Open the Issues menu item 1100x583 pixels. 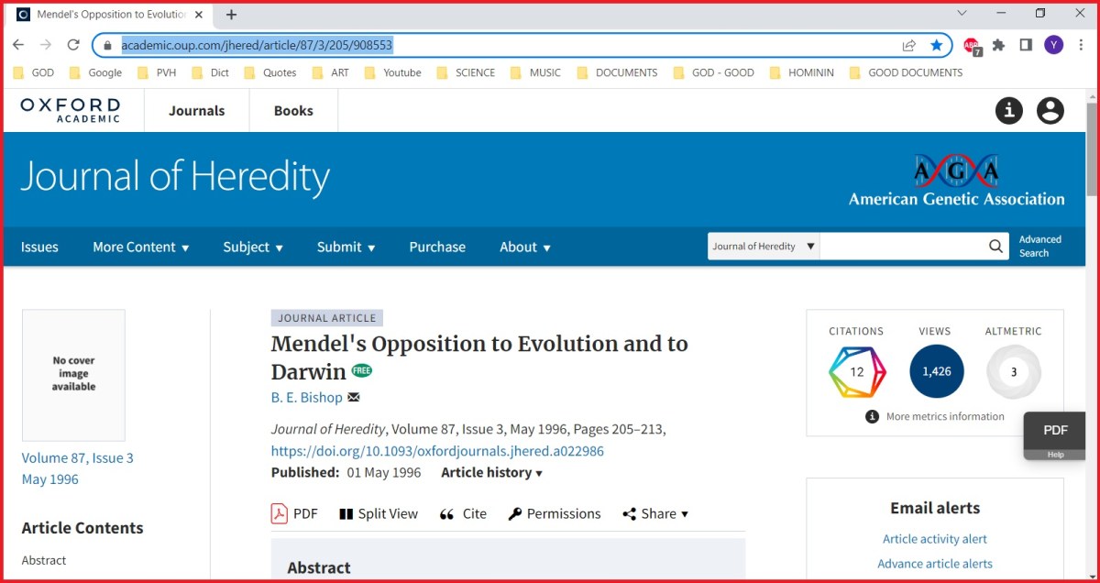(x=39, y=247)
